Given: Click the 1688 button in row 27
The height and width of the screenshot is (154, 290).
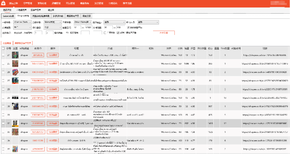Looking at the screenshot, I should point(53,81).
